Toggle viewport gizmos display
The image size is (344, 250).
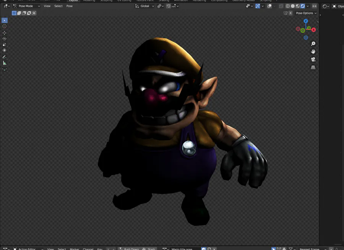[x=258, y=6]
